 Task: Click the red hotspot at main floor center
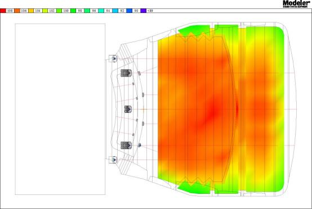[212, 113]
